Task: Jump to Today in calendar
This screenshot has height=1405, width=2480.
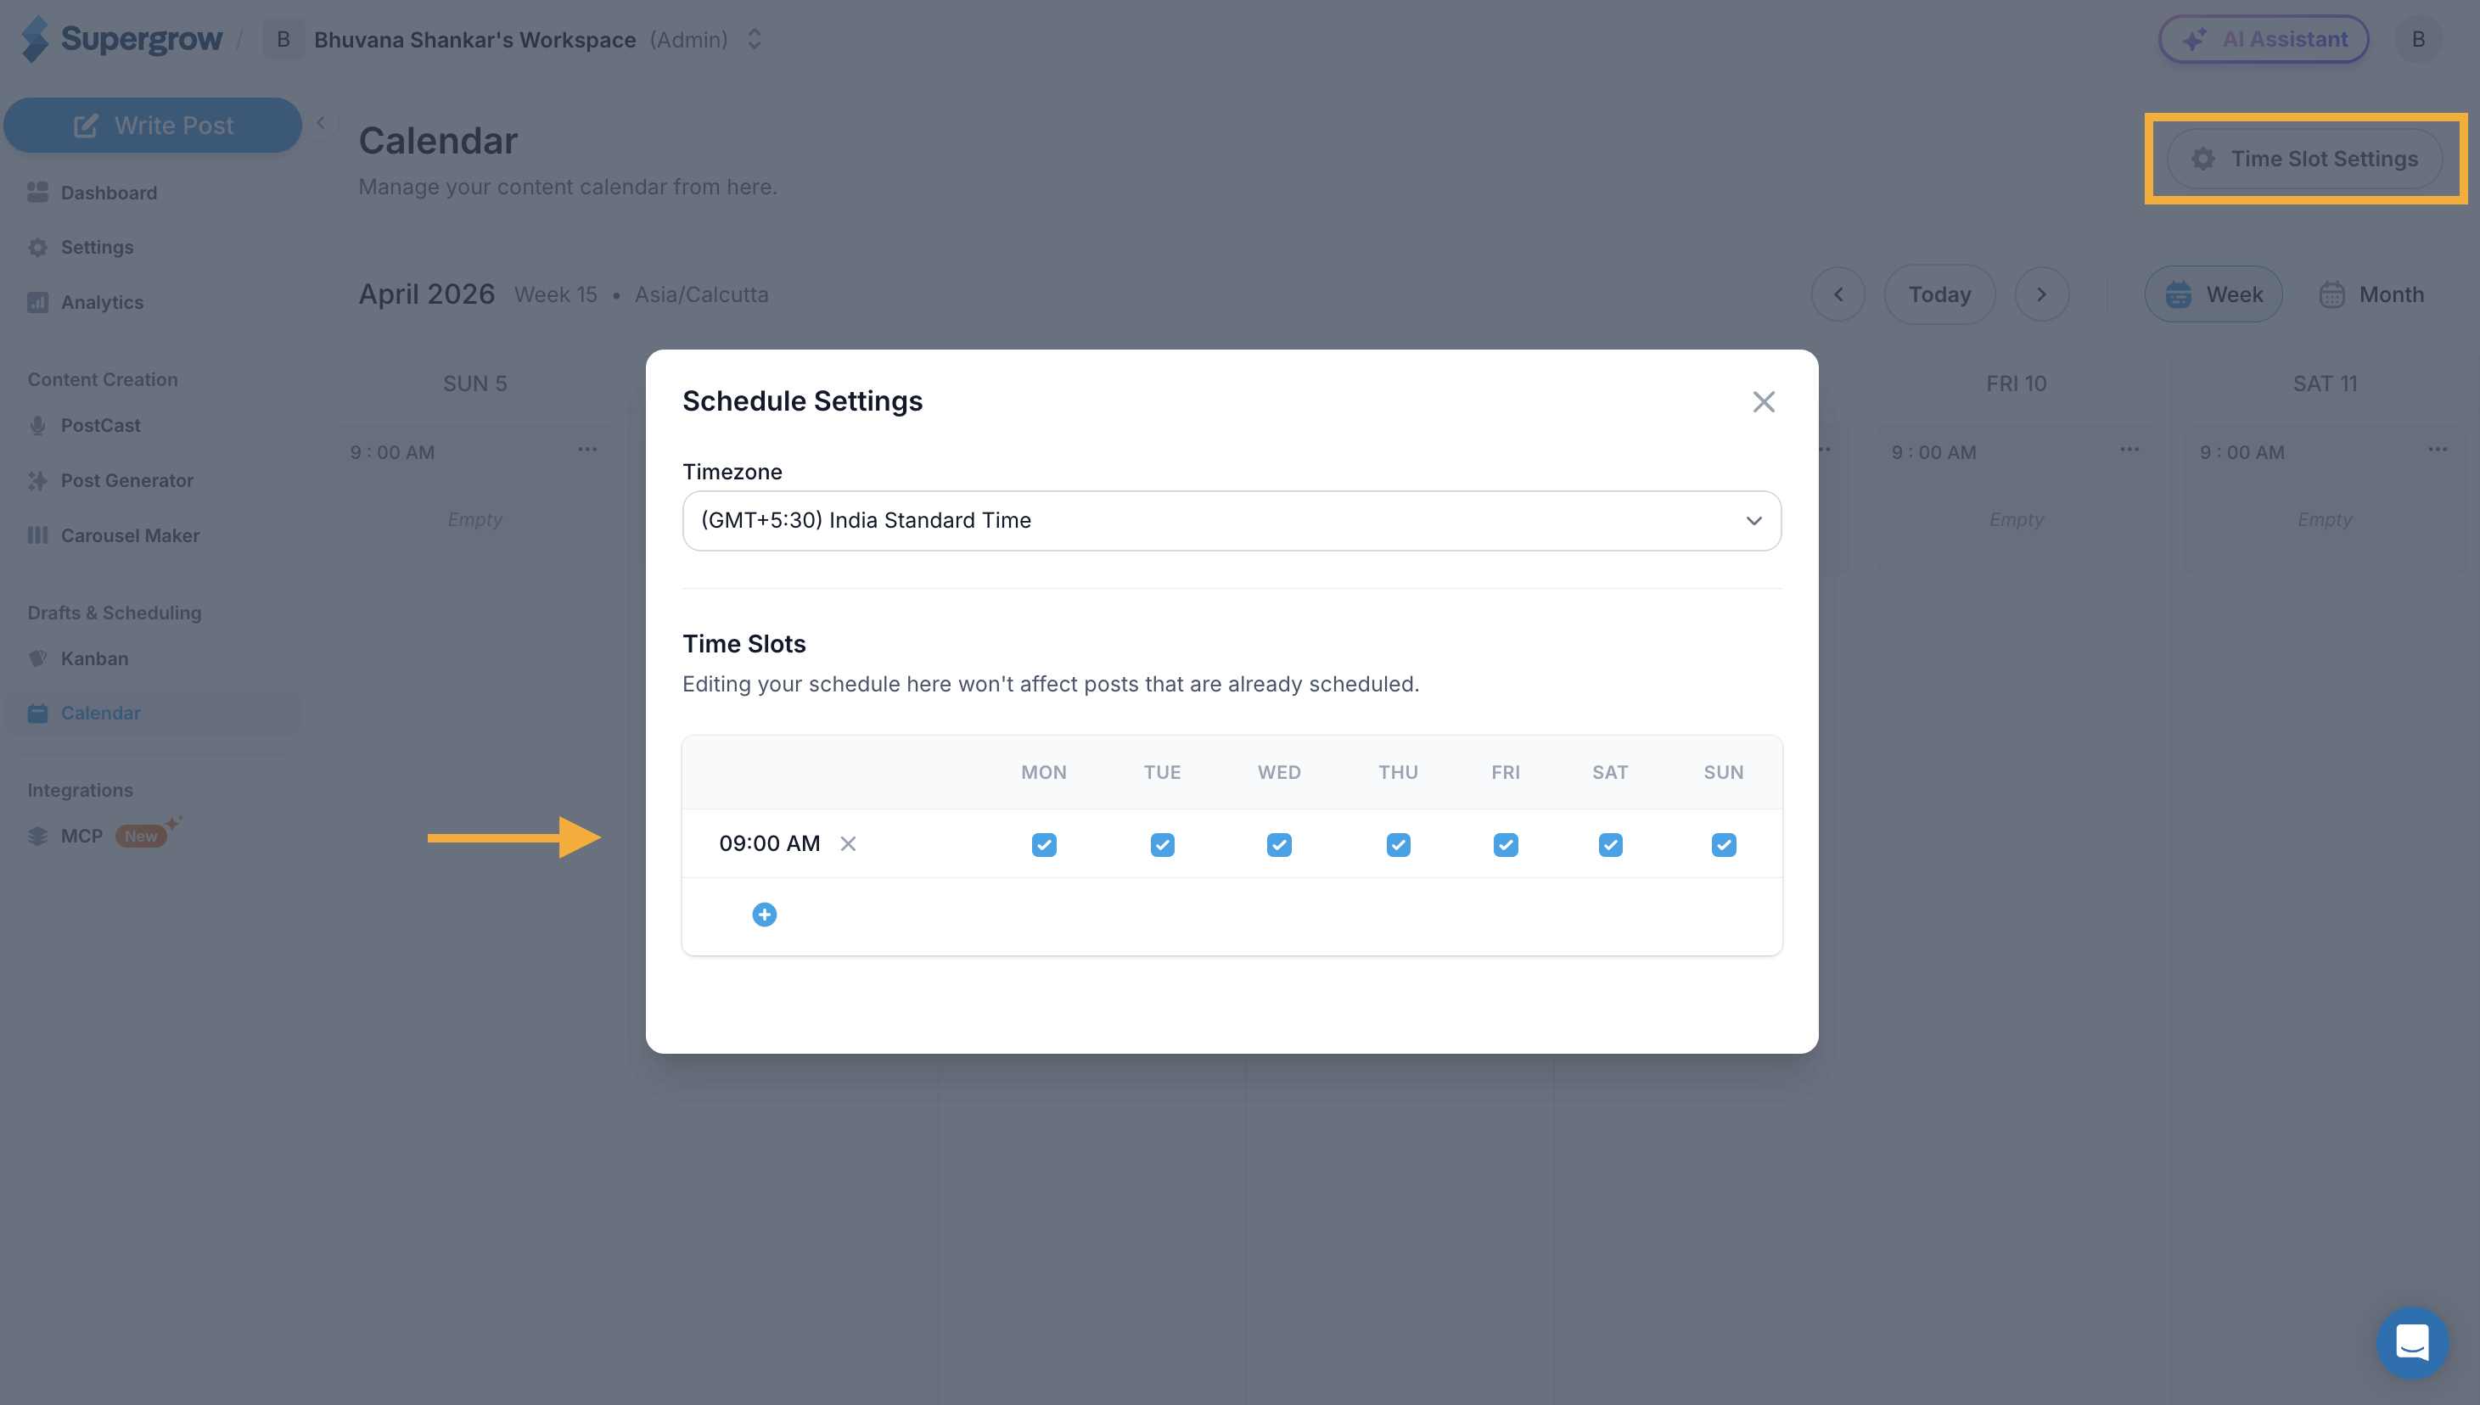Action: click(1939, 294)
